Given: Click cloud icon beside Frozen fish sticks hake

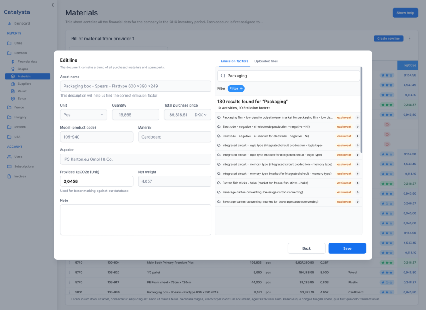Looking at the screenshot, I should pyautogui.click(x=219, y=183).
